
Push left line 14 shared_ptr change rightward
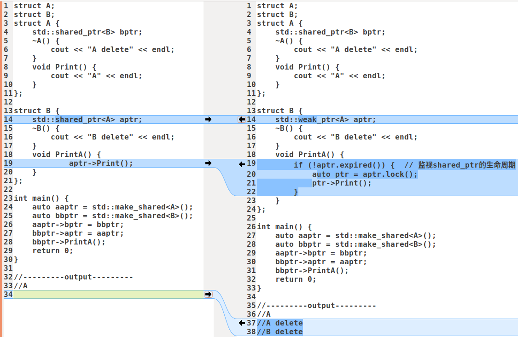208,120
